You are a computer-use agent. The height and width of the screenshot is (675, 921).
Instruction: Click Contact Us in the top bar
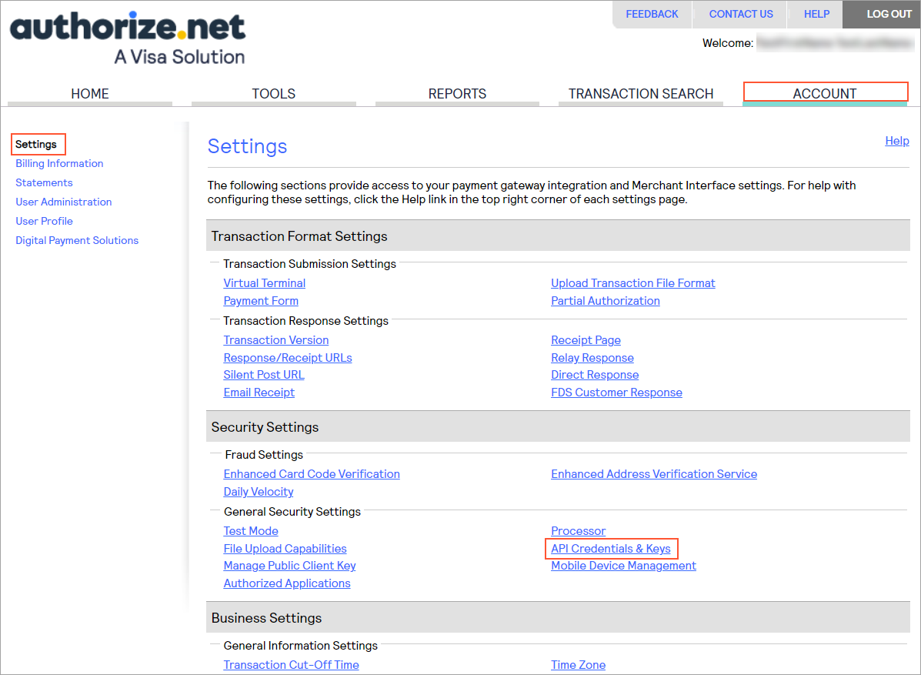click(x=741, y=14)
